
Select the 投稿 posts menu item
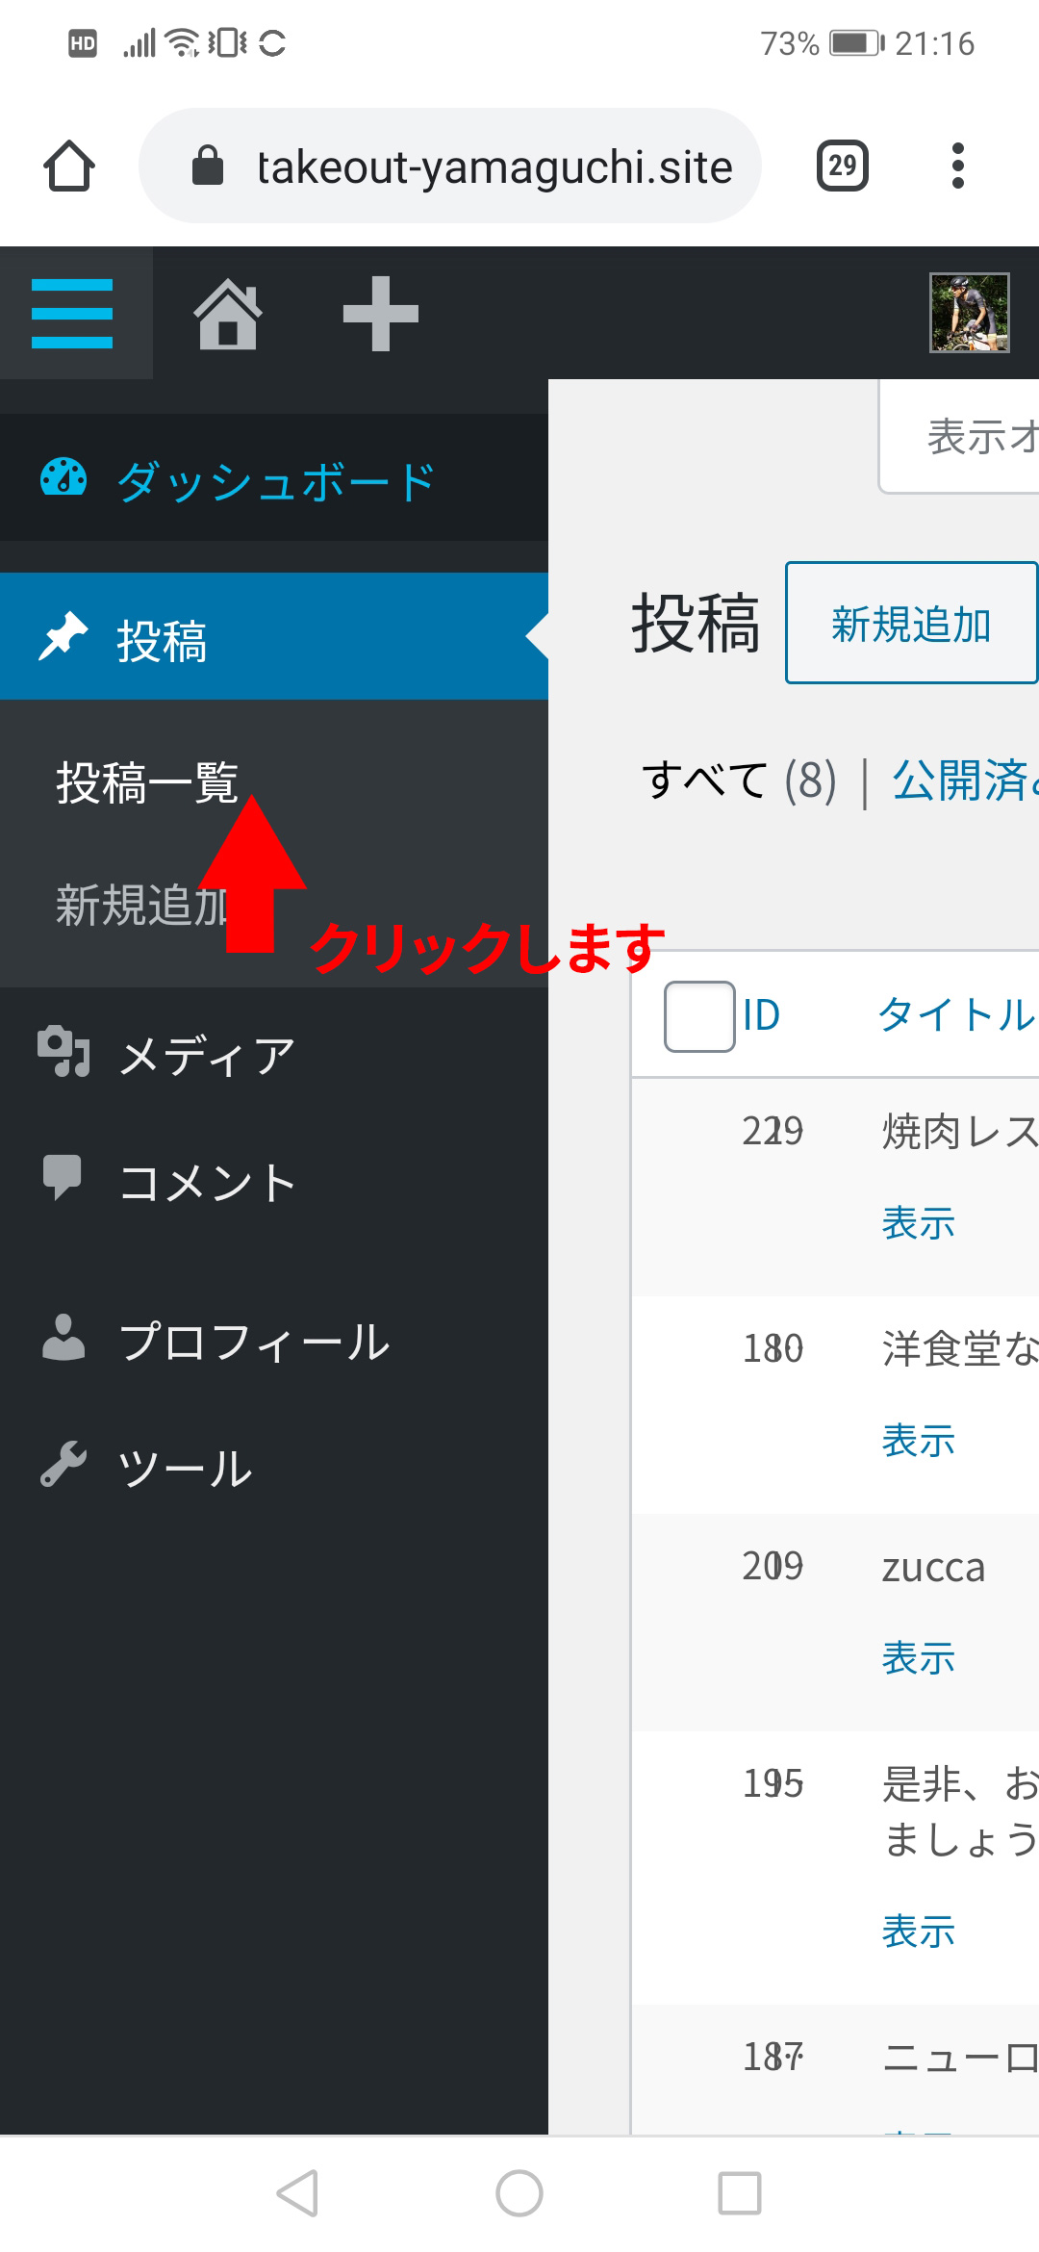(x=274, y=637)
